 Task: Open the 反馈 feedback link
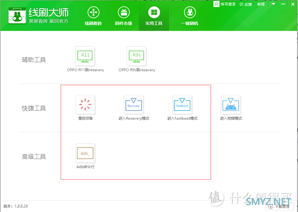pyautogui.click(x=246, y=4)
